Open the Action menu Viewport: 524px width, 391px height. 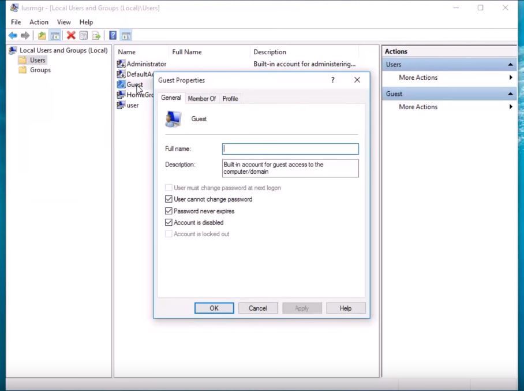(39, 22)
